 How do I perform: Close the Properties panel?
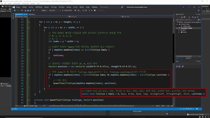(x=200, y=61)
